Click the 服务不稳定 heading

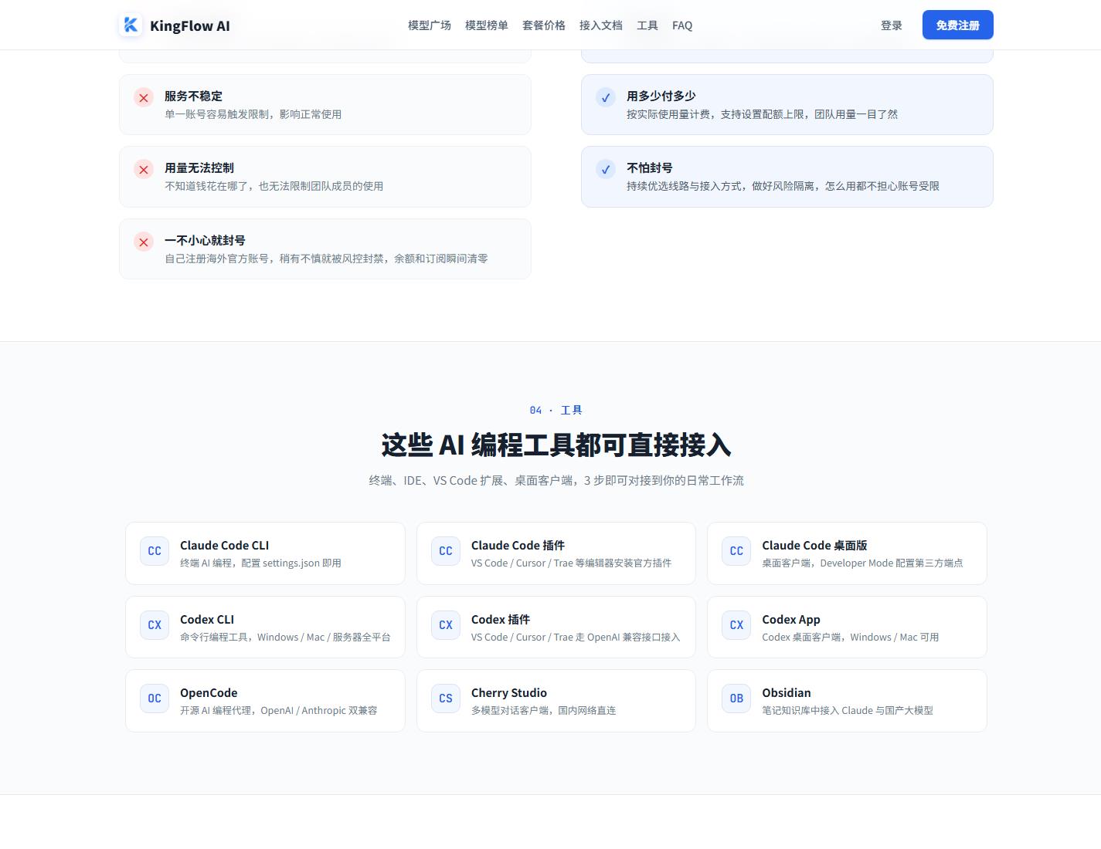tap(193, 96)
